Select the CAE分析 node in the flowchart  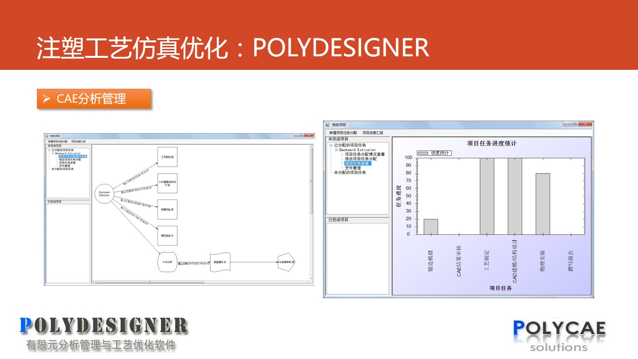167,262
